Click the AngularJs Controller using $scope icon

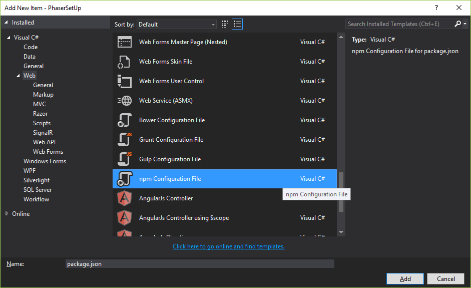(x=124, y=218)
